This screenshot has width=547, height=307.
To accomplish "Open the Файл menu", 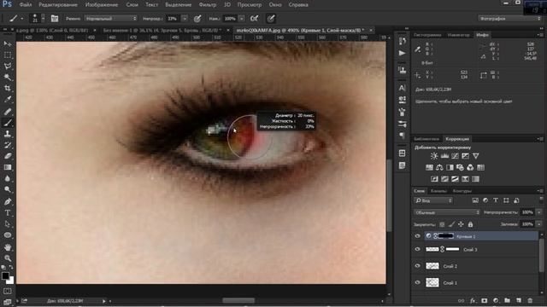I will tap(26, 5).
